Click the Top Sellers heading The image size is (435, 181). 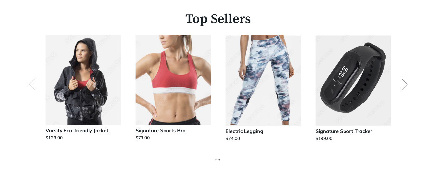coord(218,19)
